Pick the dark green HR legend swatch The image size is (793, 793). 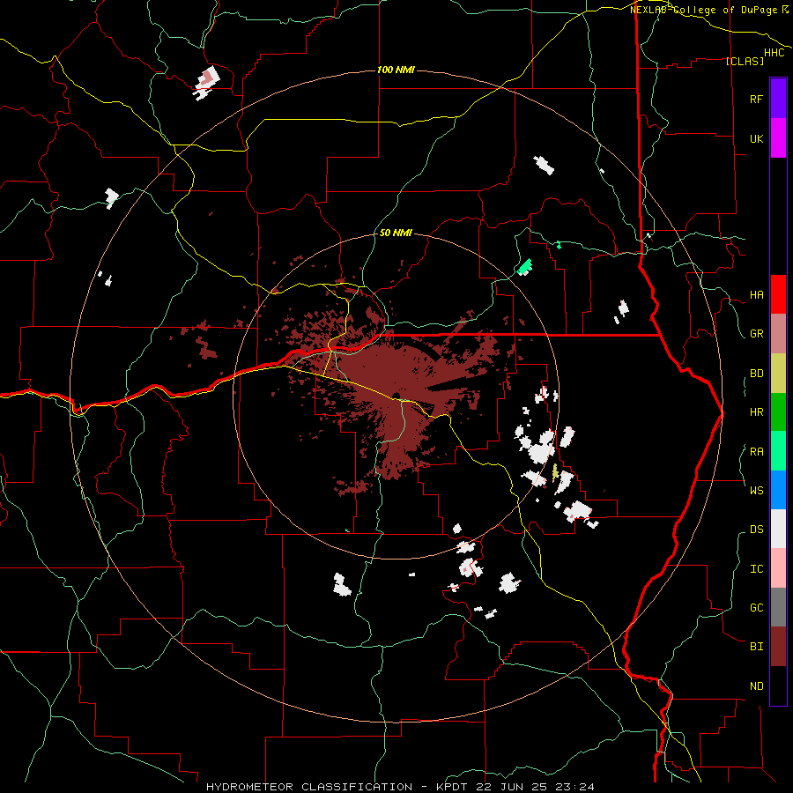click(778, 412)
